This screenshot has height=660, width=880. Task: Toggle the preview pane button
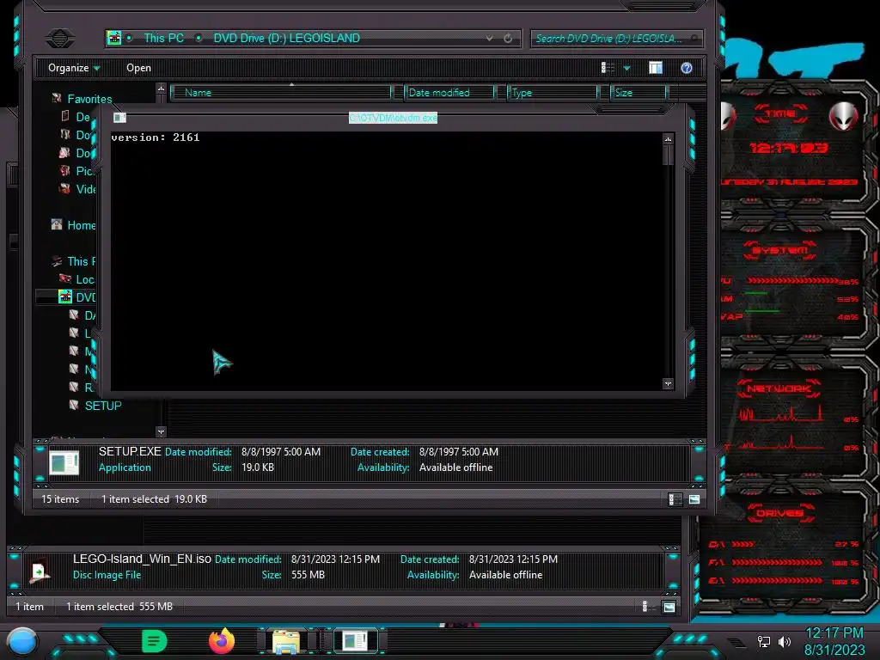point(656,68)
